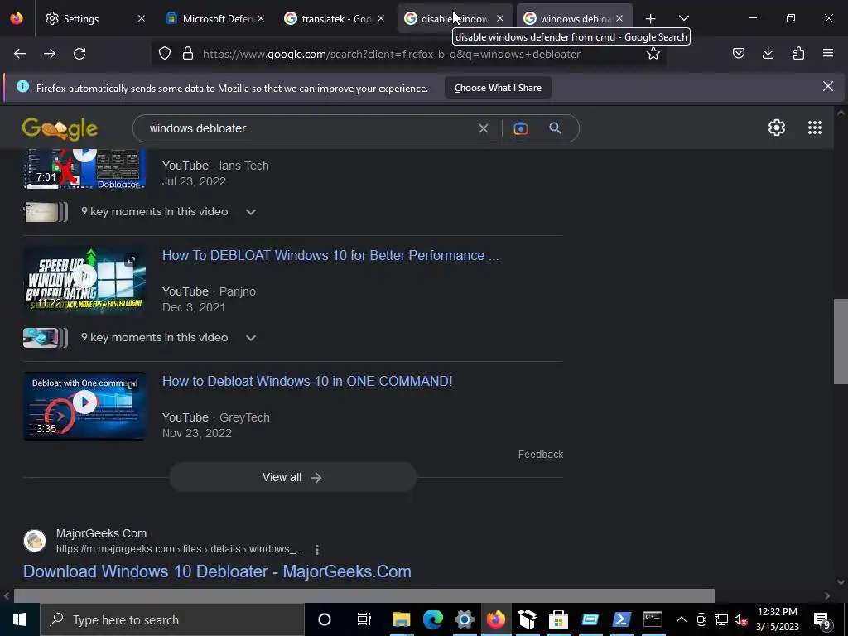
Task: Close the translatek tab
Action: coord(381,19)
